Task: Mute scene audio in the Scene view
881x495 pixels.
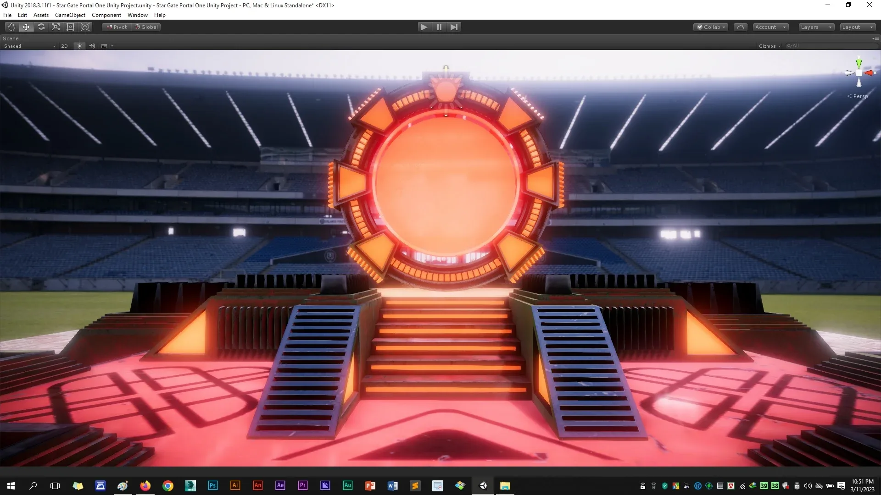Action: tap(92, 46)
